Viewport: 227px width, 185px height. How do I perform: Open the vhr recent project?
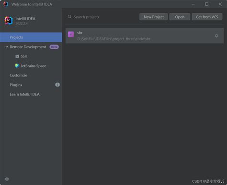[x=145, y=36]
